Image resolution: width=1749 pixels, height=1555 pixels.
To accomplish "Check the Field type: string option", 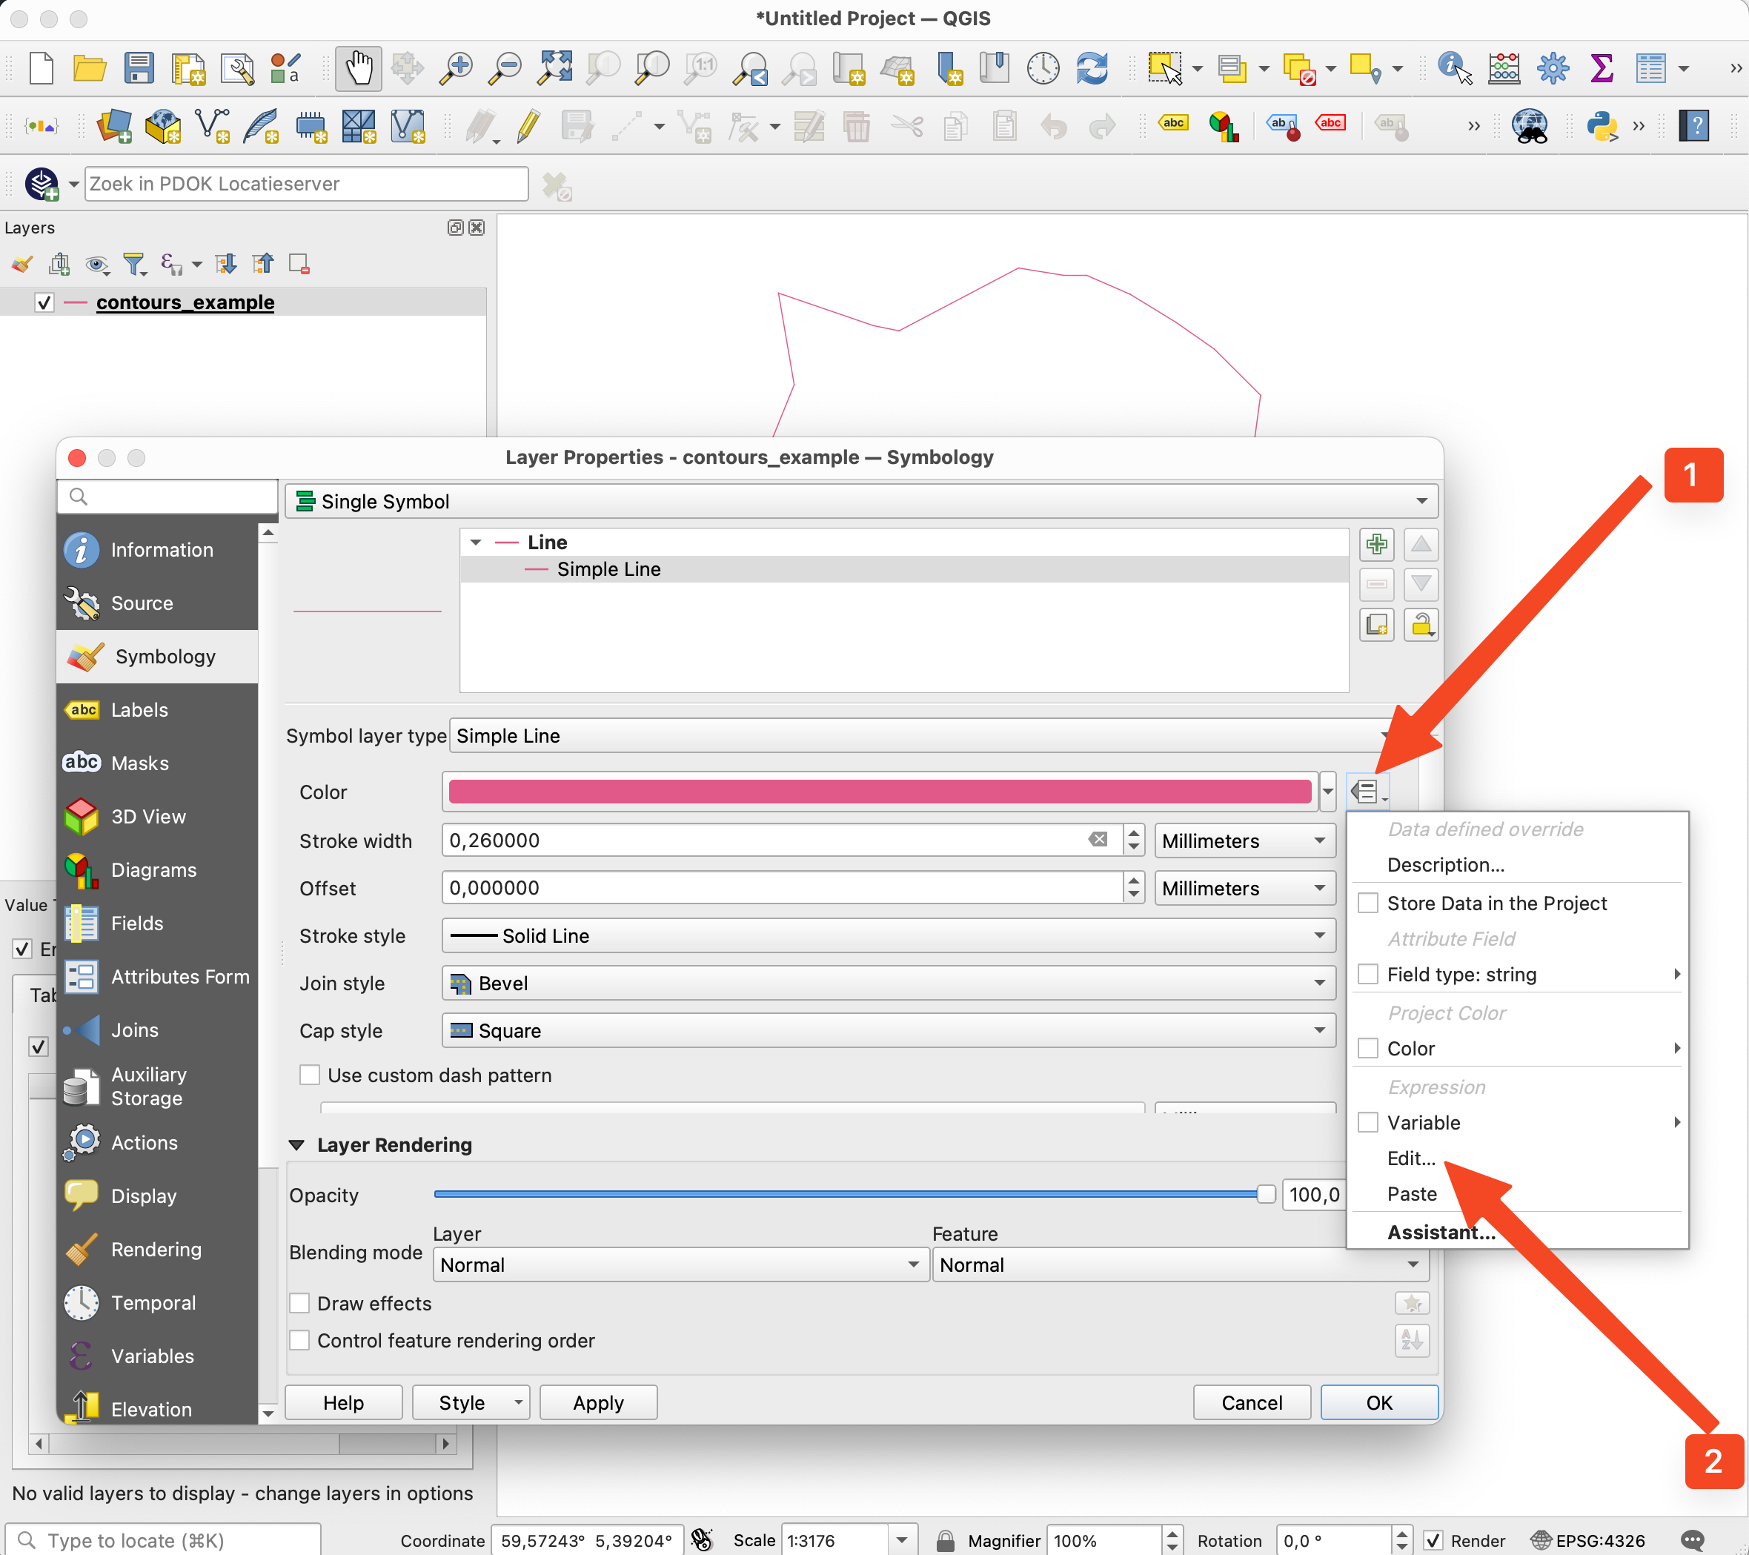I will pyautogui.click(x=1368, y=974).
